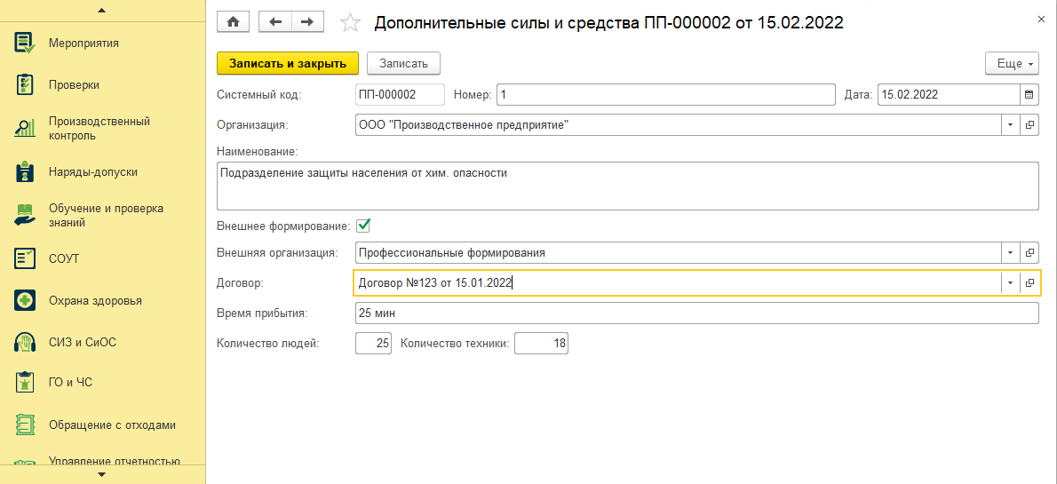Open the ГО и ЧС icon

point(25,383)
